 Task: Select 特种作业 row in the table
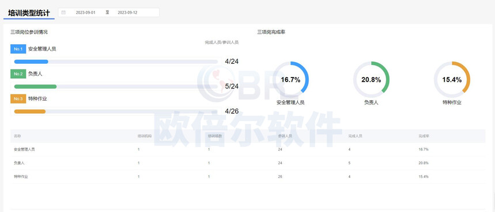[248, 176]
